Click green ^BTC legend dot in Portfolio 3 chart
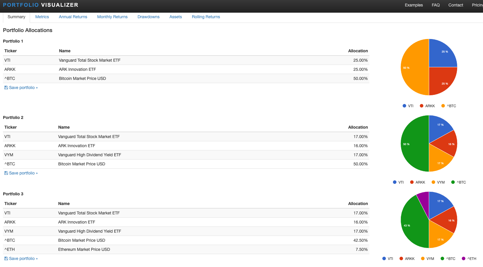The image size is (483, 267). coord(442,258)
